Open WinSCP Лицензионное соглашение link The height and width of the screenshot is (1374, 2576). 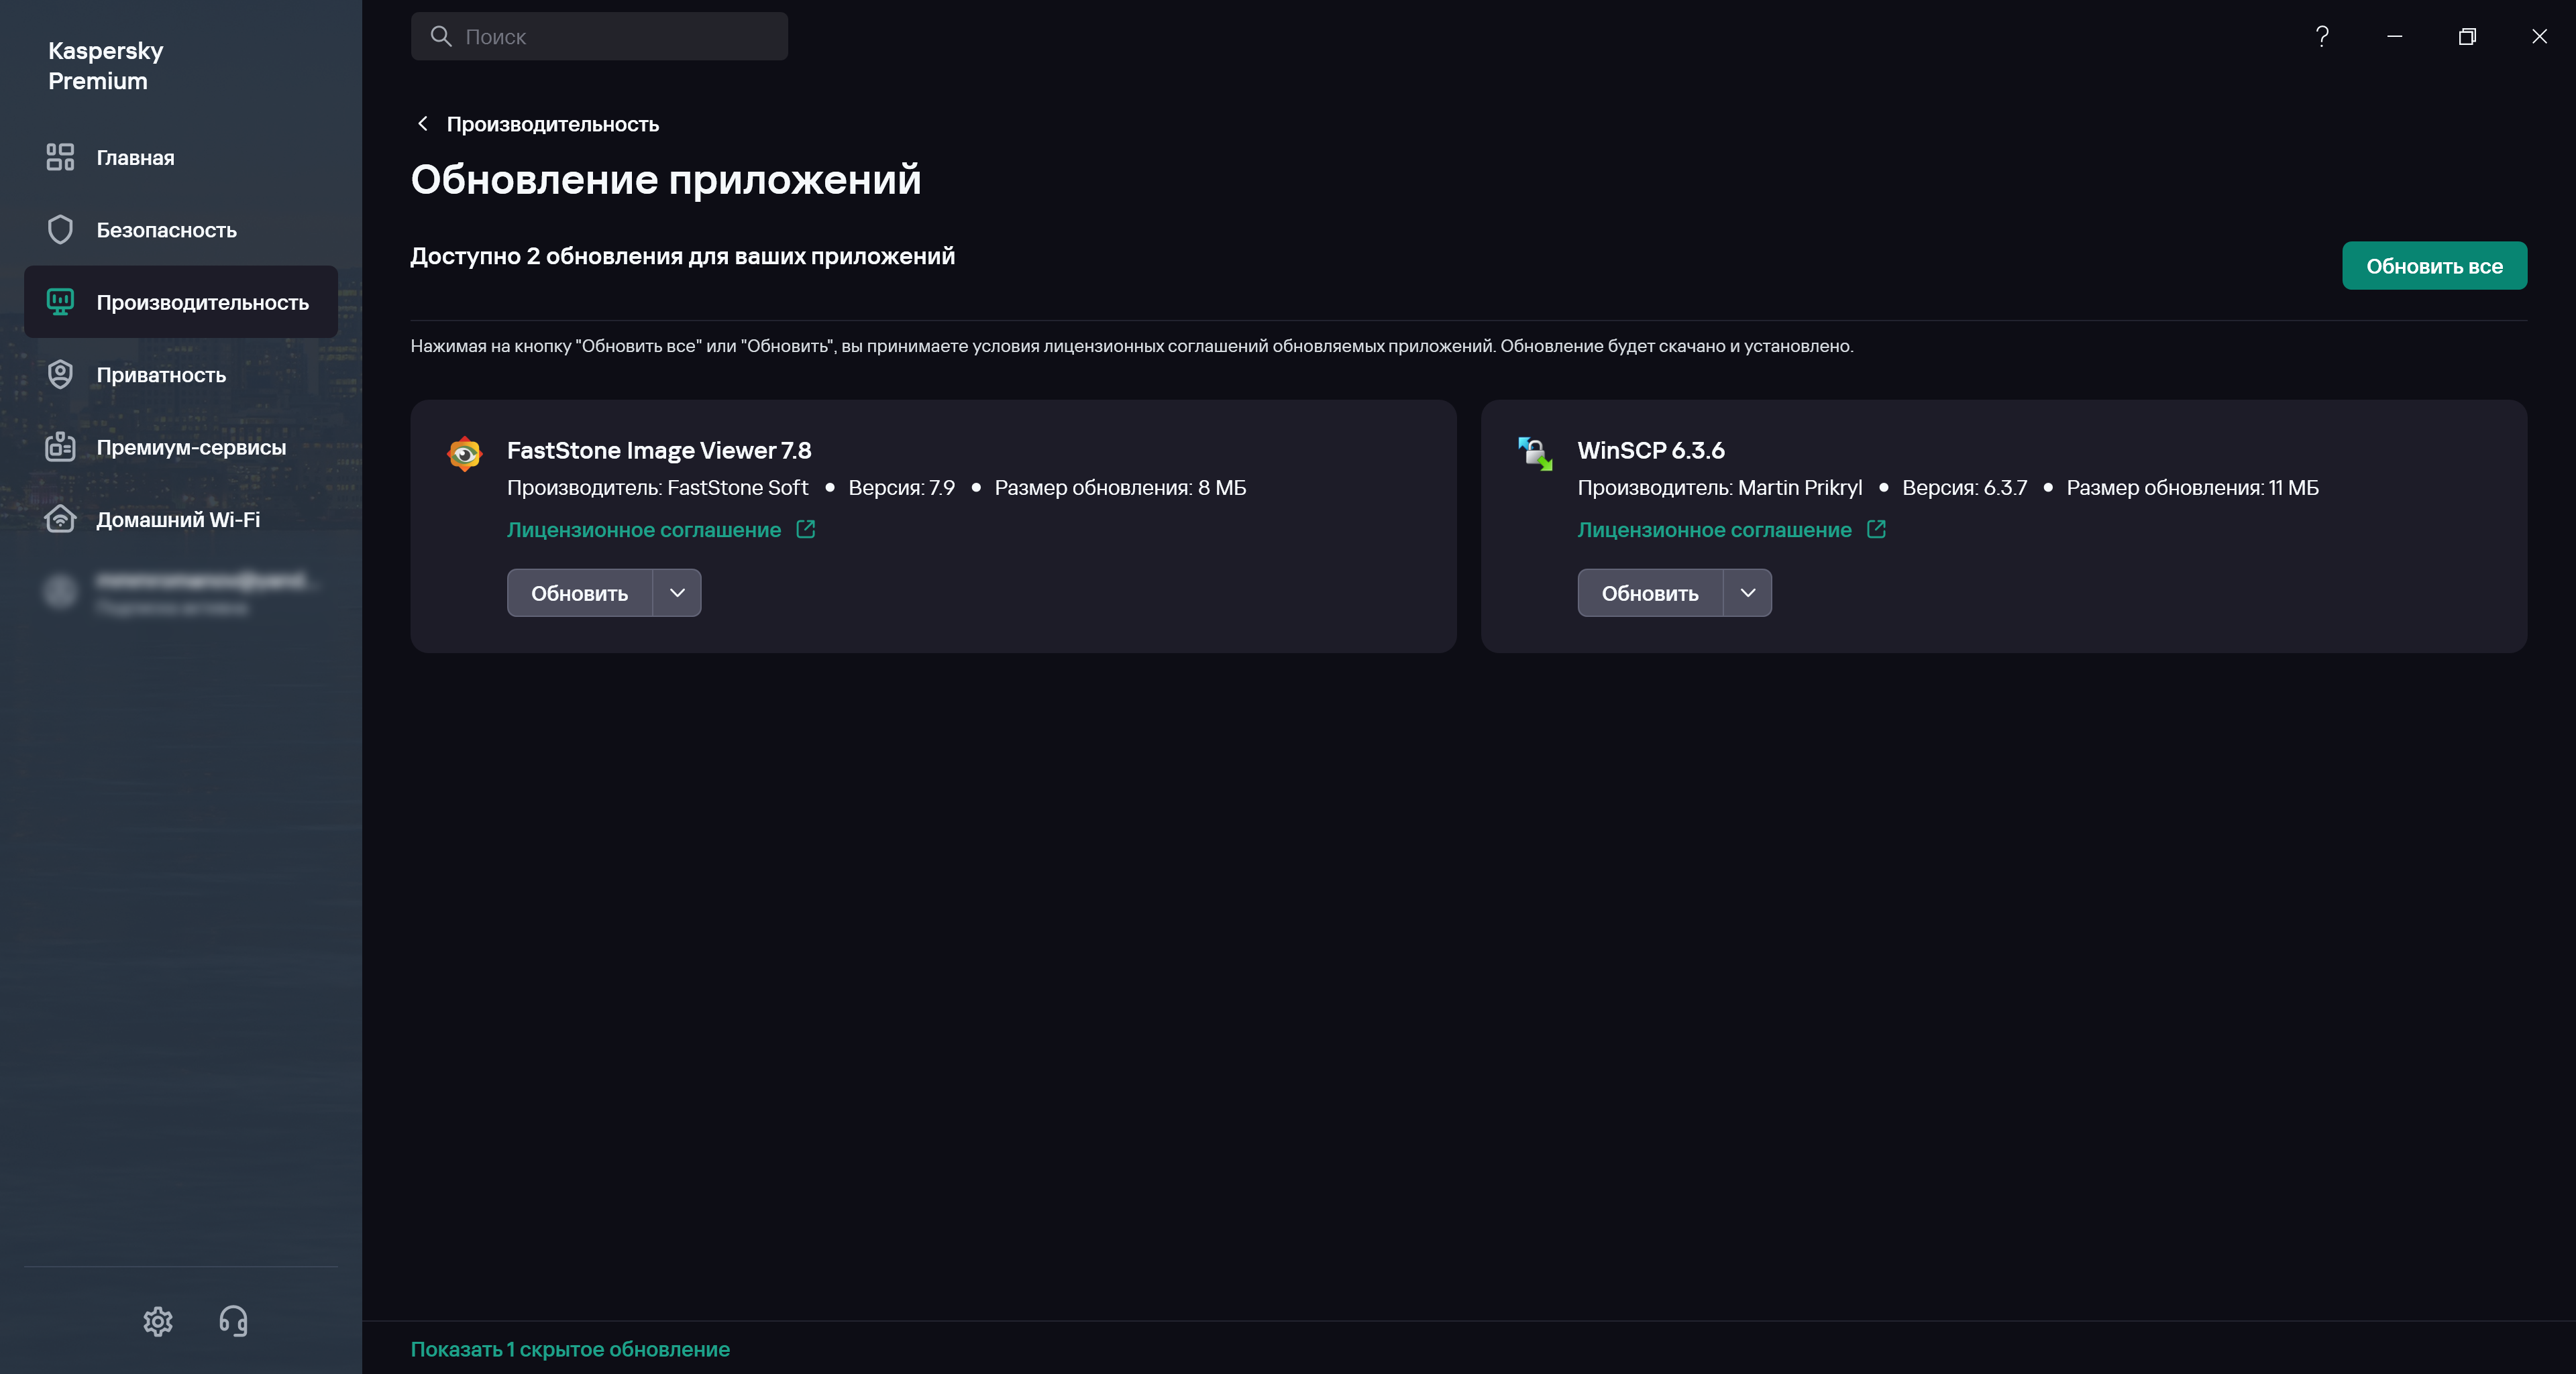[1714, 530]
